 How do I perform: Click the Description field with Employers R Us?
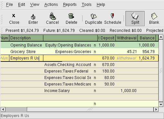26,58
